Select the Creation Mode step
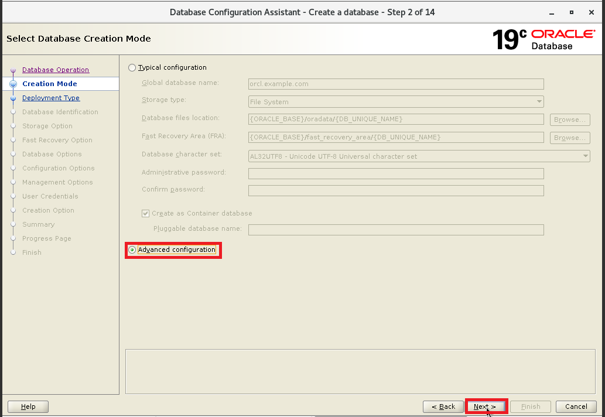The height and width of the screenshot is (417, 605). pos(50,84)
